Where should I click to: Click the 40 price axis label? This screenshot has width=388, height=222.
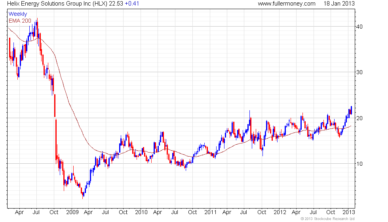pyautogui.click(x=361, y=27)
